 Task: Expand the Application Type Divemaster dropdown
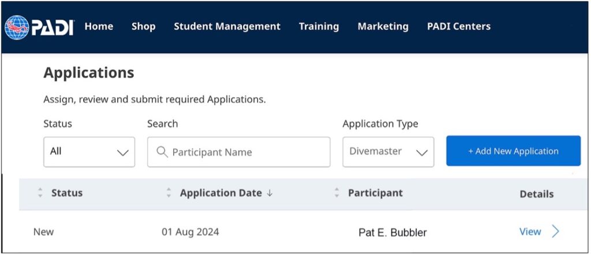pos(388,152)
